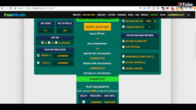Viewport: 196px width, 110px height.
Task: Click START AUTO-BET button
Action: pos(97,27)
